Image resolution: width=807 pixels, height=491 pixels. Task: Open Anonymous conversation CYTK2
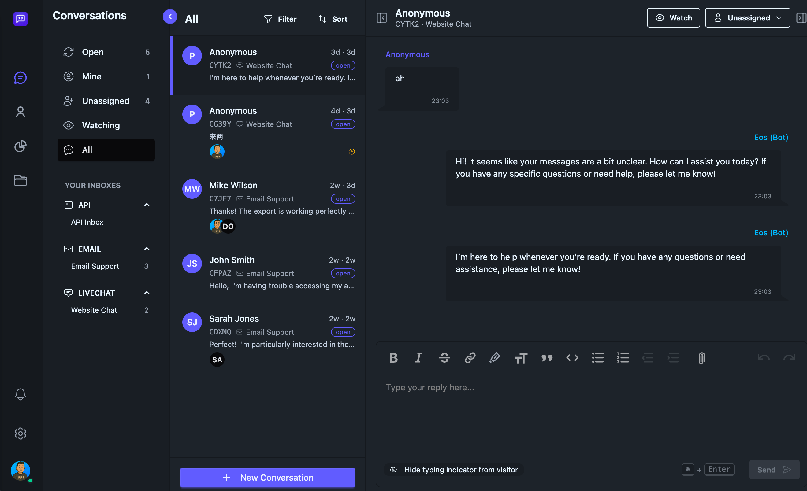pyautogui.click(x=268, y=65)
